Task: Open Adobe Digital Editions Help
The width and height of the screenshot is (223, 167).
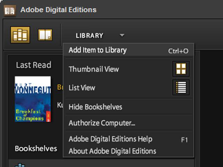Action: click(x=110, y=139)
